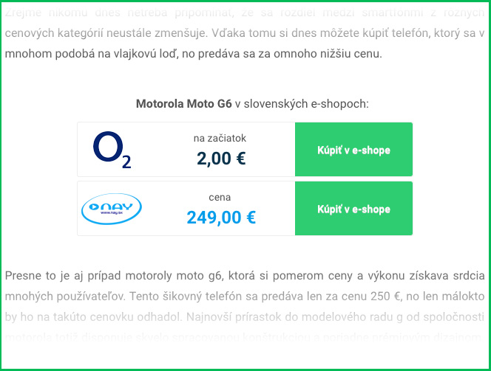Select the www.nay.sk text in the logo

point(112,212)
